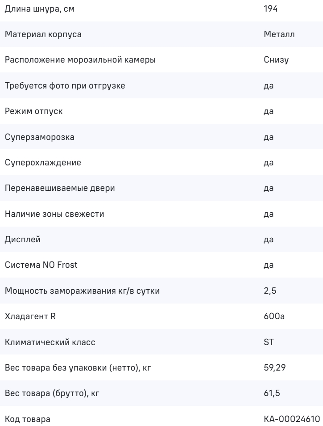This screenshot has width=323, height=426.
Task: Click 'Перенавешиваемые двери' label
Action: pos(60,188)
